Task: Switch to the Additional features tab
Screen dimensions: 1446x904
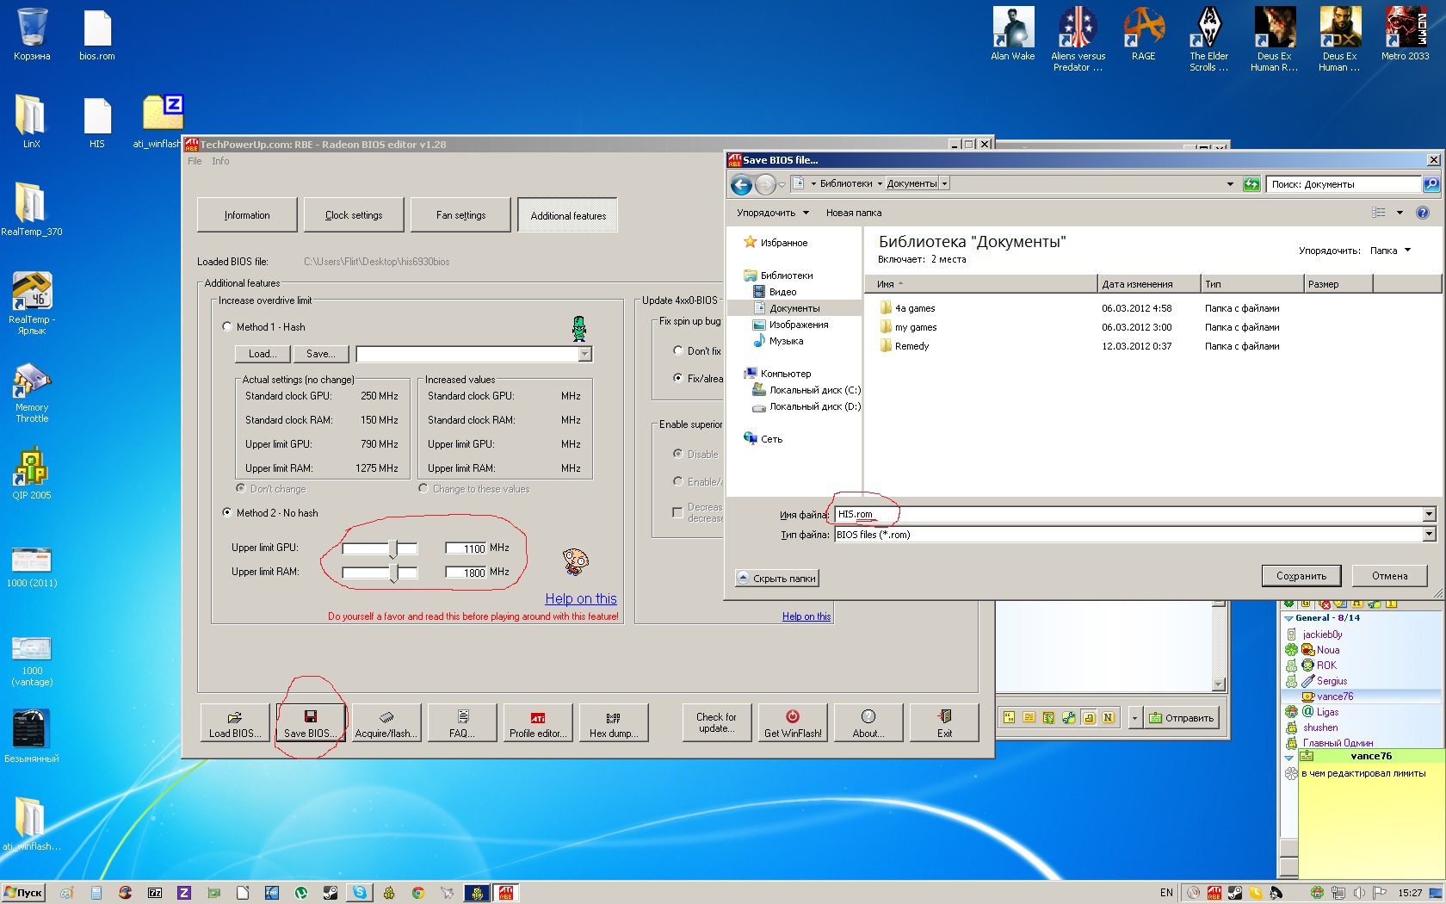Action: coord(568,215)
